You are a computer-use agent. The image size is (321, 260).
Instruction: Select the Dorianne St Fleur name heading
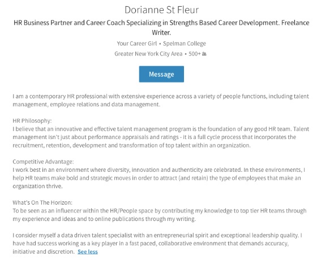161,10
